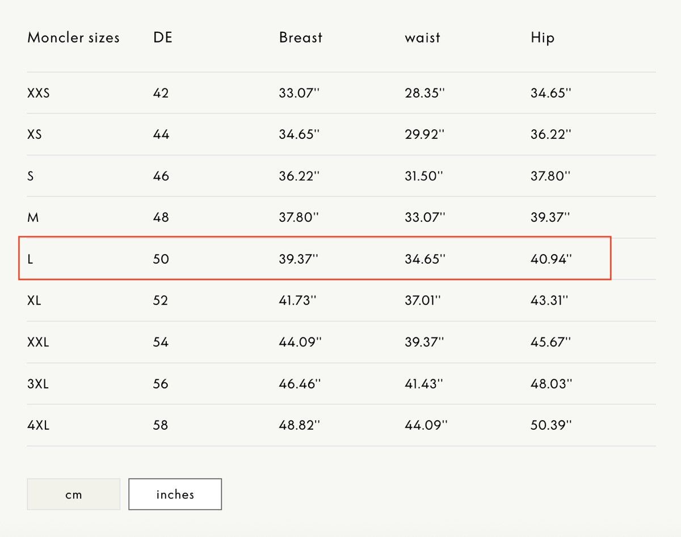Click L waist value 34.65''

425,259
